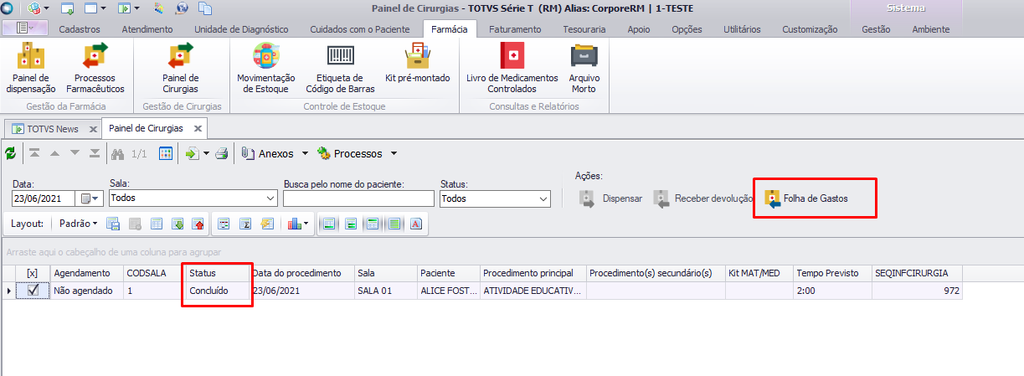This screenshot has height=376, width=1024.
Task: Open the dropdown arrow beside the bar chart icon
Action: point(307,224)
